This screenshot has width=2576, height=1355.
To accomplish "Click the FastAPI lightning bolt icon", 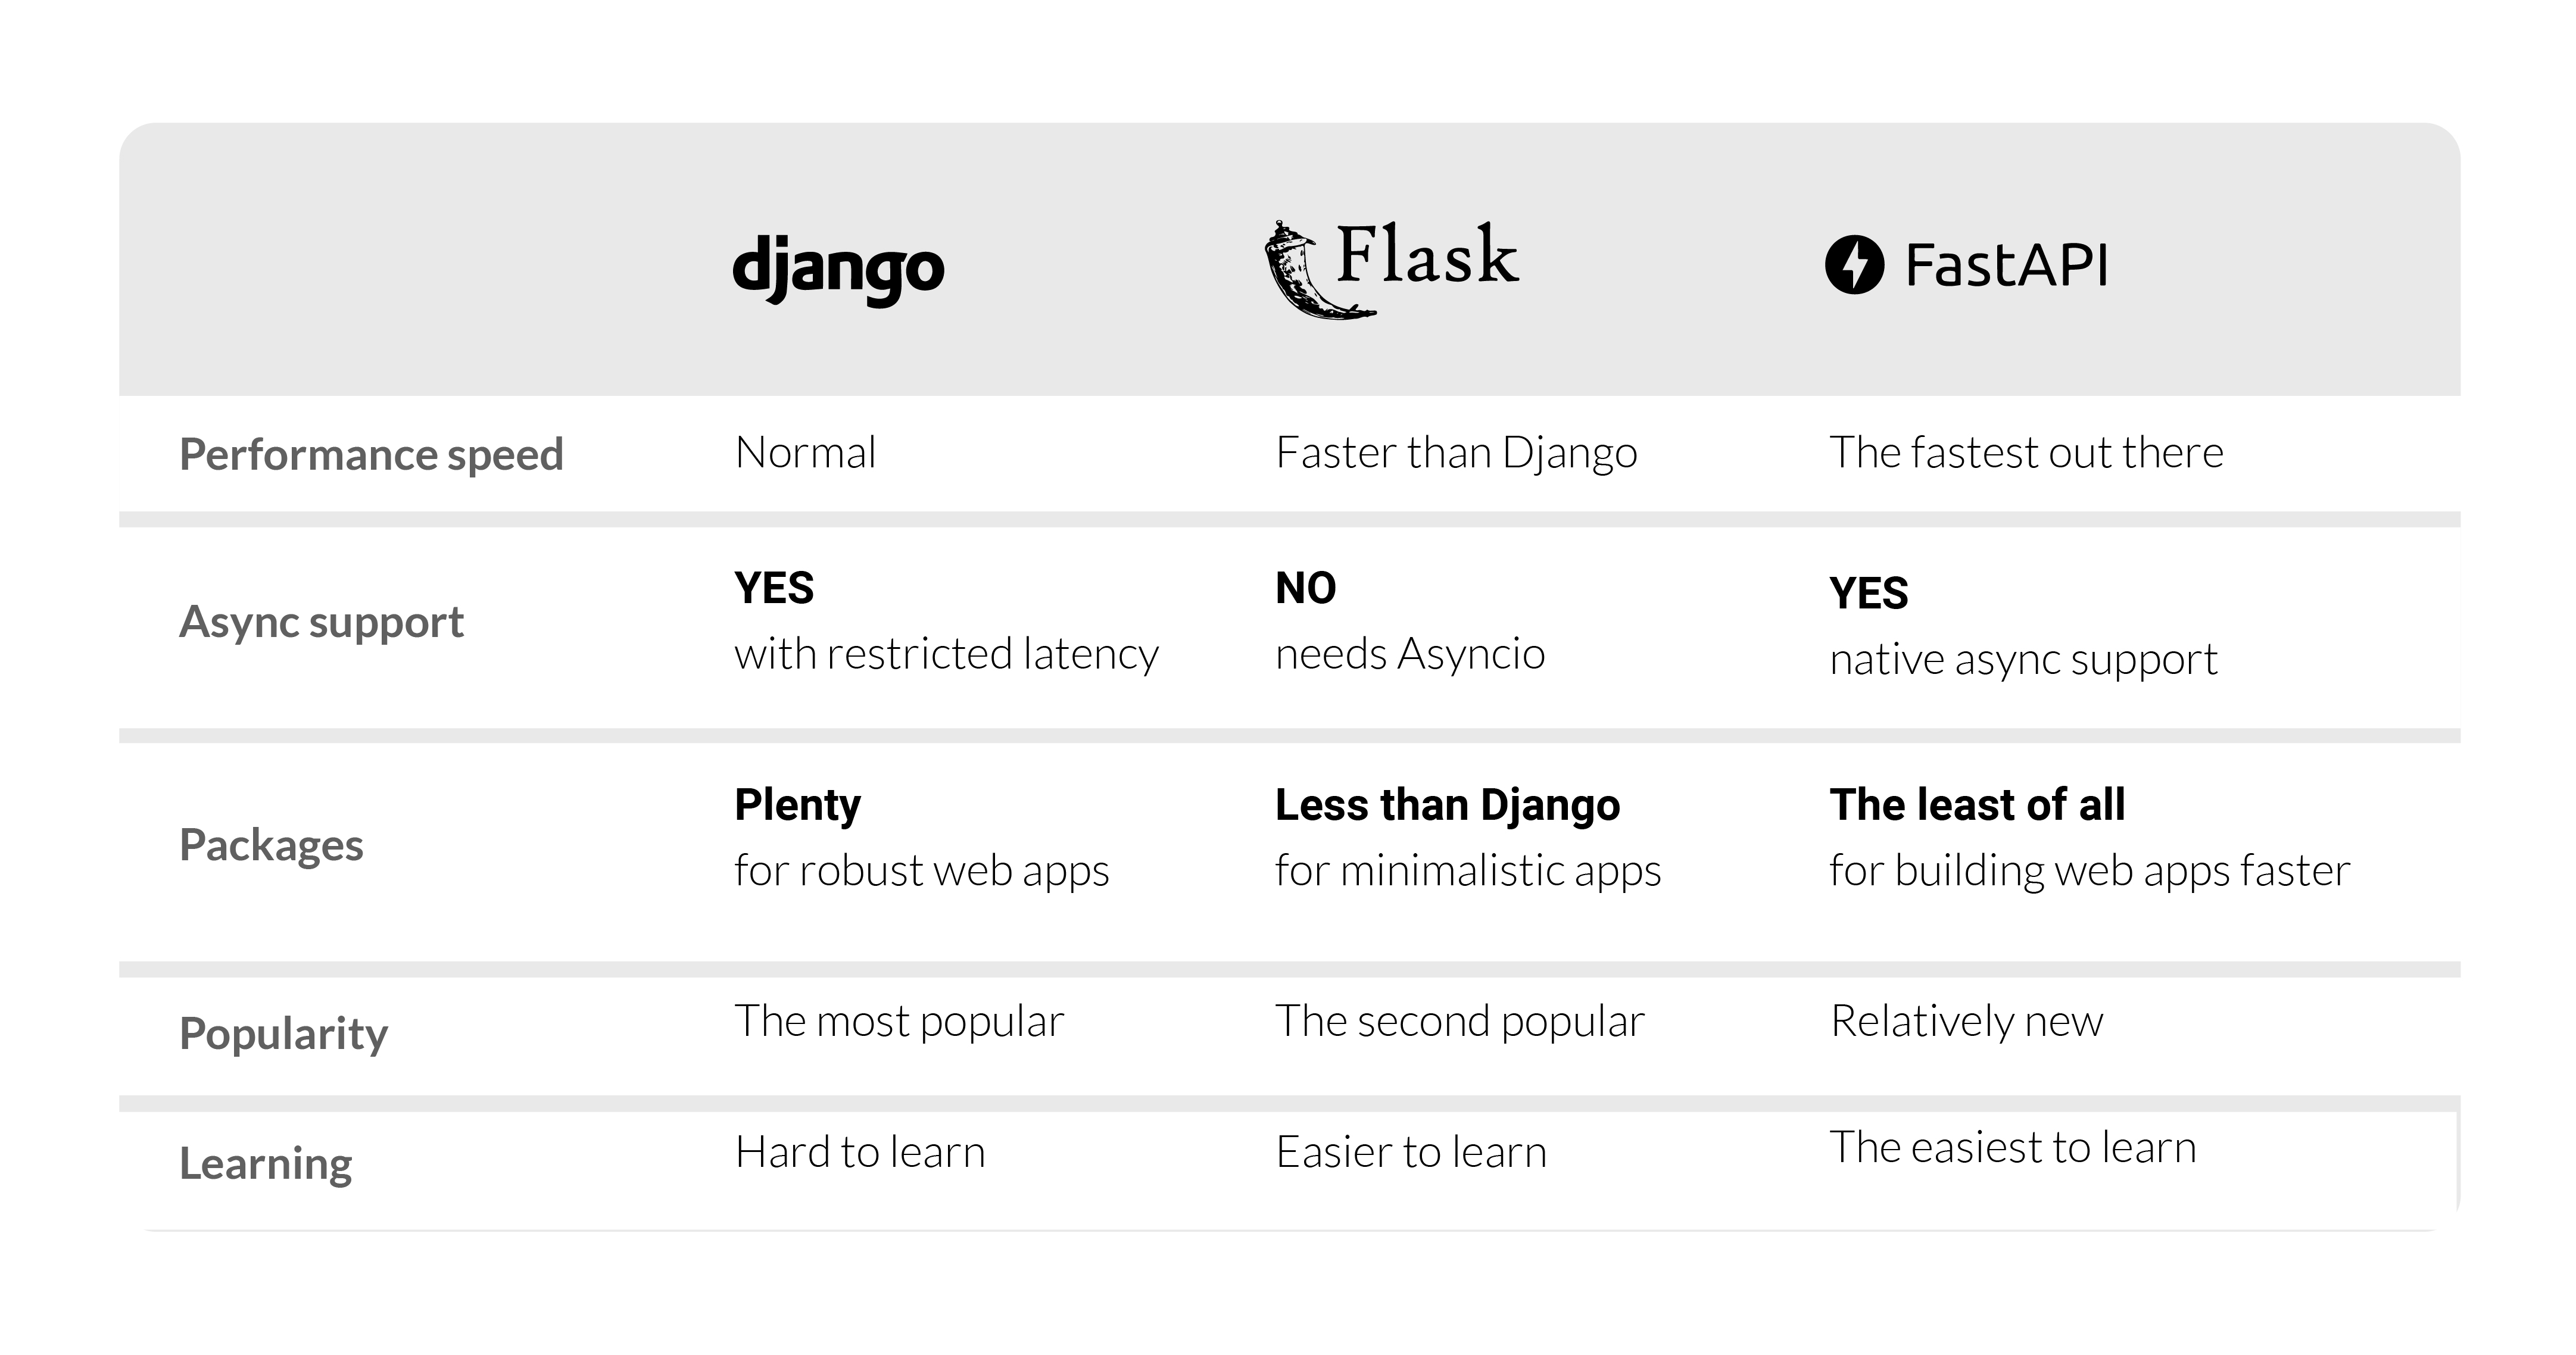I will pos(1854,265).
